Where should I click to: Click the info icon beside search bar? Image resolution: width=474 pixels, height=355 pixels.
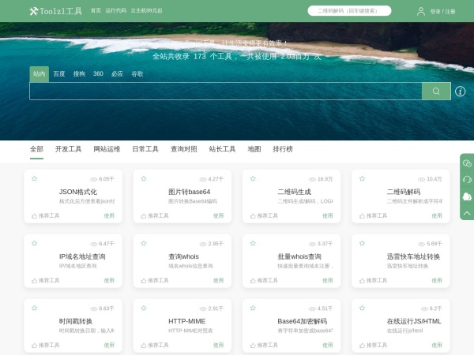461,91
